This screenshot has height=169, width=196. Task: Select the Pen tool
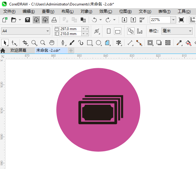(x=63, y=43)
